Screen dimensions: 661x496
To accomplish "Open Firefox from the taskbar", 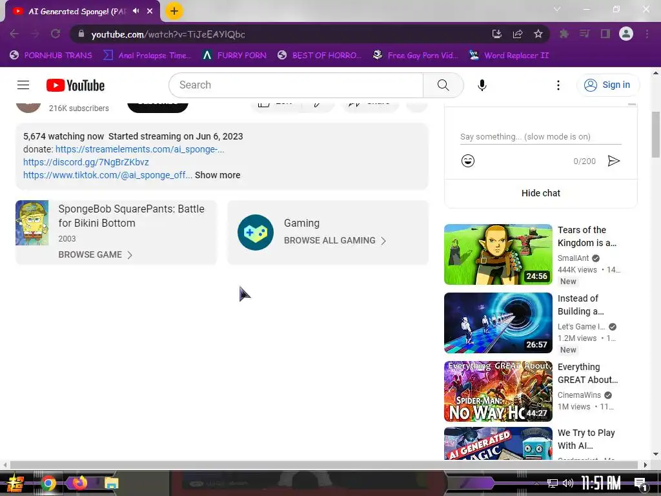I will pos(79,483).
